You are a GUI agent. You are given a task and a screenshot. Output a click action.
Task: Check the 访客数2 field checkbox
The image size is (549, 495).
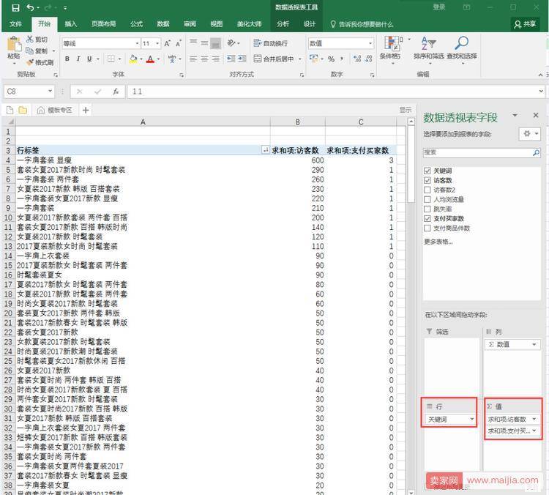tap(427, 190)
